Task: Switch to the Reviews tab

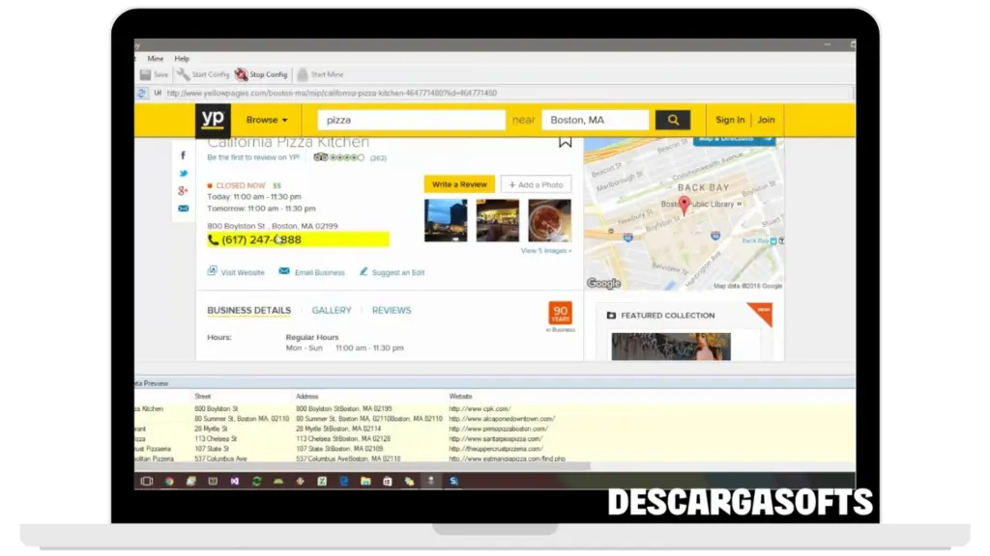Action: [x=392, y=311]
